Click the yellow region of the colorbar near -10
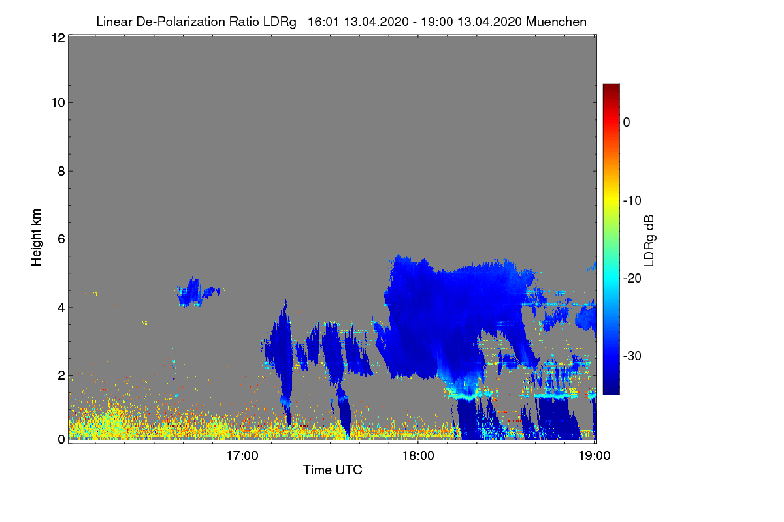Screen dimensions: 784x522 (611, 200)
